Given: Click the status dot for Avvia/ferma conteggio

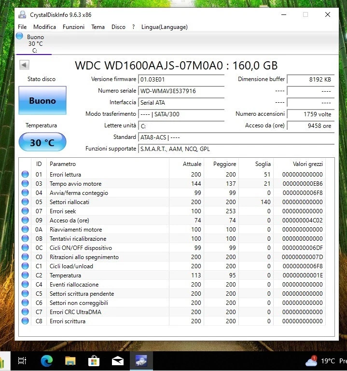Looking at the screenshot, I should tap(25, 192).
